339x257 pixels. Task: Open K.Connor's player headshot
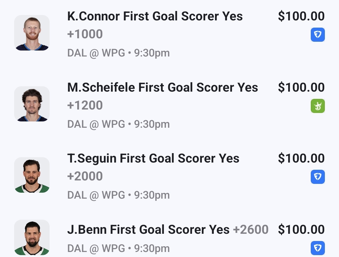tap(32, 33)
